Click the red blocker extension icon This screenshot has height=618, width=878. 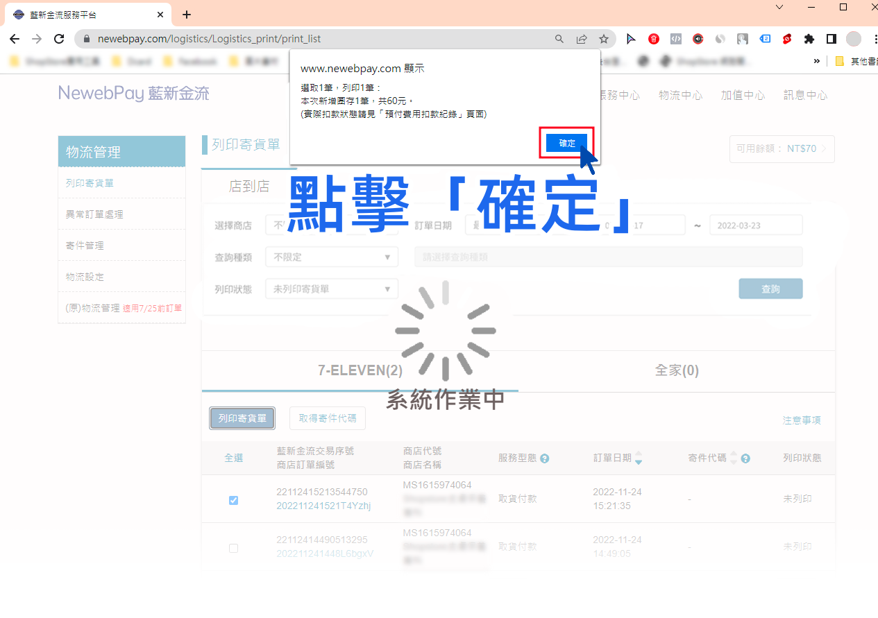point(787,39)
